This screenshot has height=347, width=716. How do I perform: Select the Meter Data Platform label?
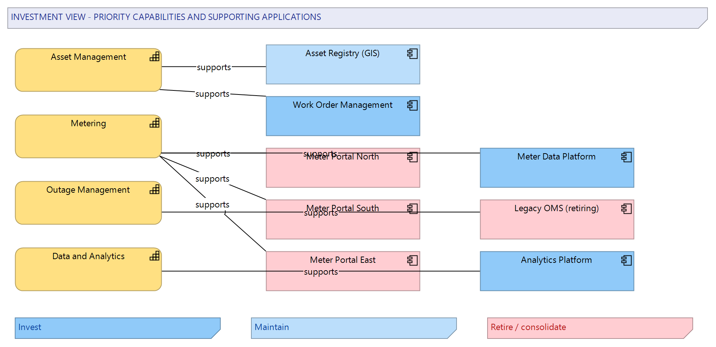pyautogui.click(x=556, y=157)
